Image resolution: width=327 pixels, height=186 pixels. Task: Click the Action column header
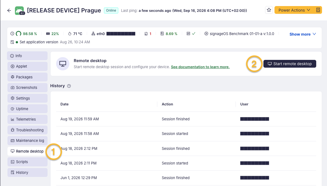[x=168, y=104]
